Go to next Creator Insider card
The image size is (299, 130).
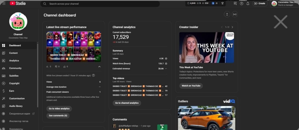coord(232,27)
